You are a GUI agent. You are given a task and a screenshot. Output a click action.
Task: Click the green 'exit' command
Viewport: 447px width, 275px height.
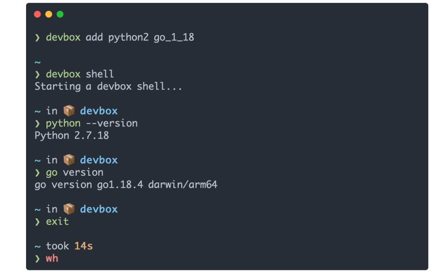click(x=58, y=222)
